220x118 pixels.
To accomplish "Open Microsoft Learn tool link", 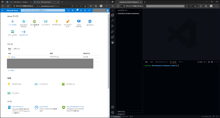I will click(18, 107).
